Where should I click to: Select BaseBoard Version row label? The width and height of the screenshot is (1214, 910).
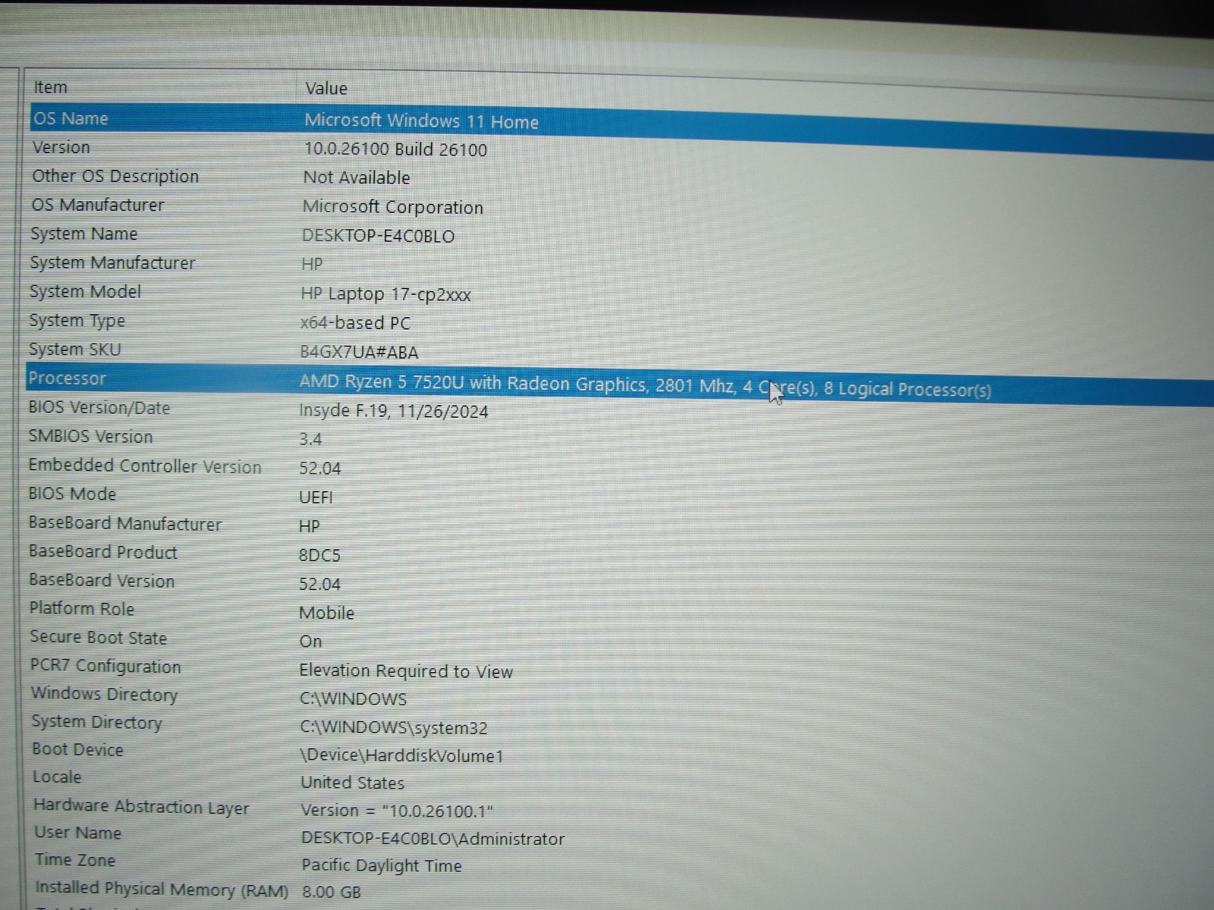(102, 581)
